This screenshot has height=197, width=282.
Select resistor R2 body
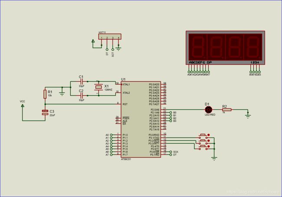click(x=226, y=110)
